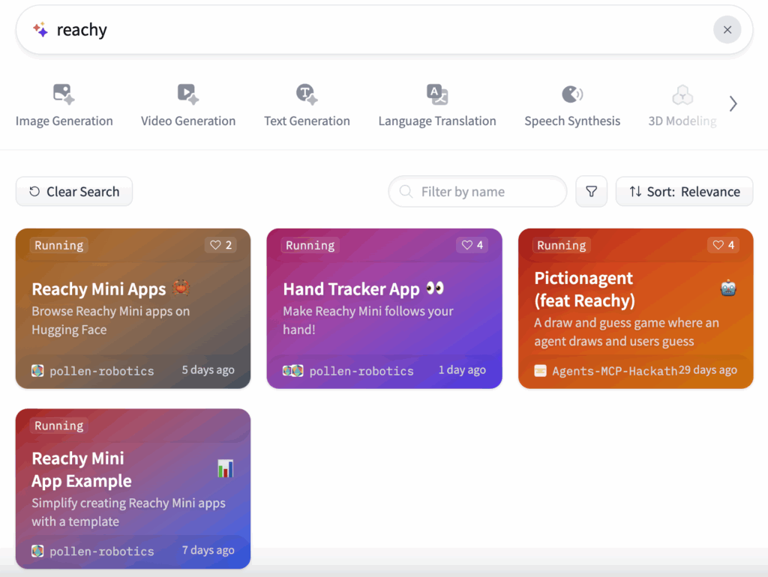The height and width of the screenshot is (577, 768).
Task: Click '5 days ago' timestamp
Action: (x=208, y=370)
